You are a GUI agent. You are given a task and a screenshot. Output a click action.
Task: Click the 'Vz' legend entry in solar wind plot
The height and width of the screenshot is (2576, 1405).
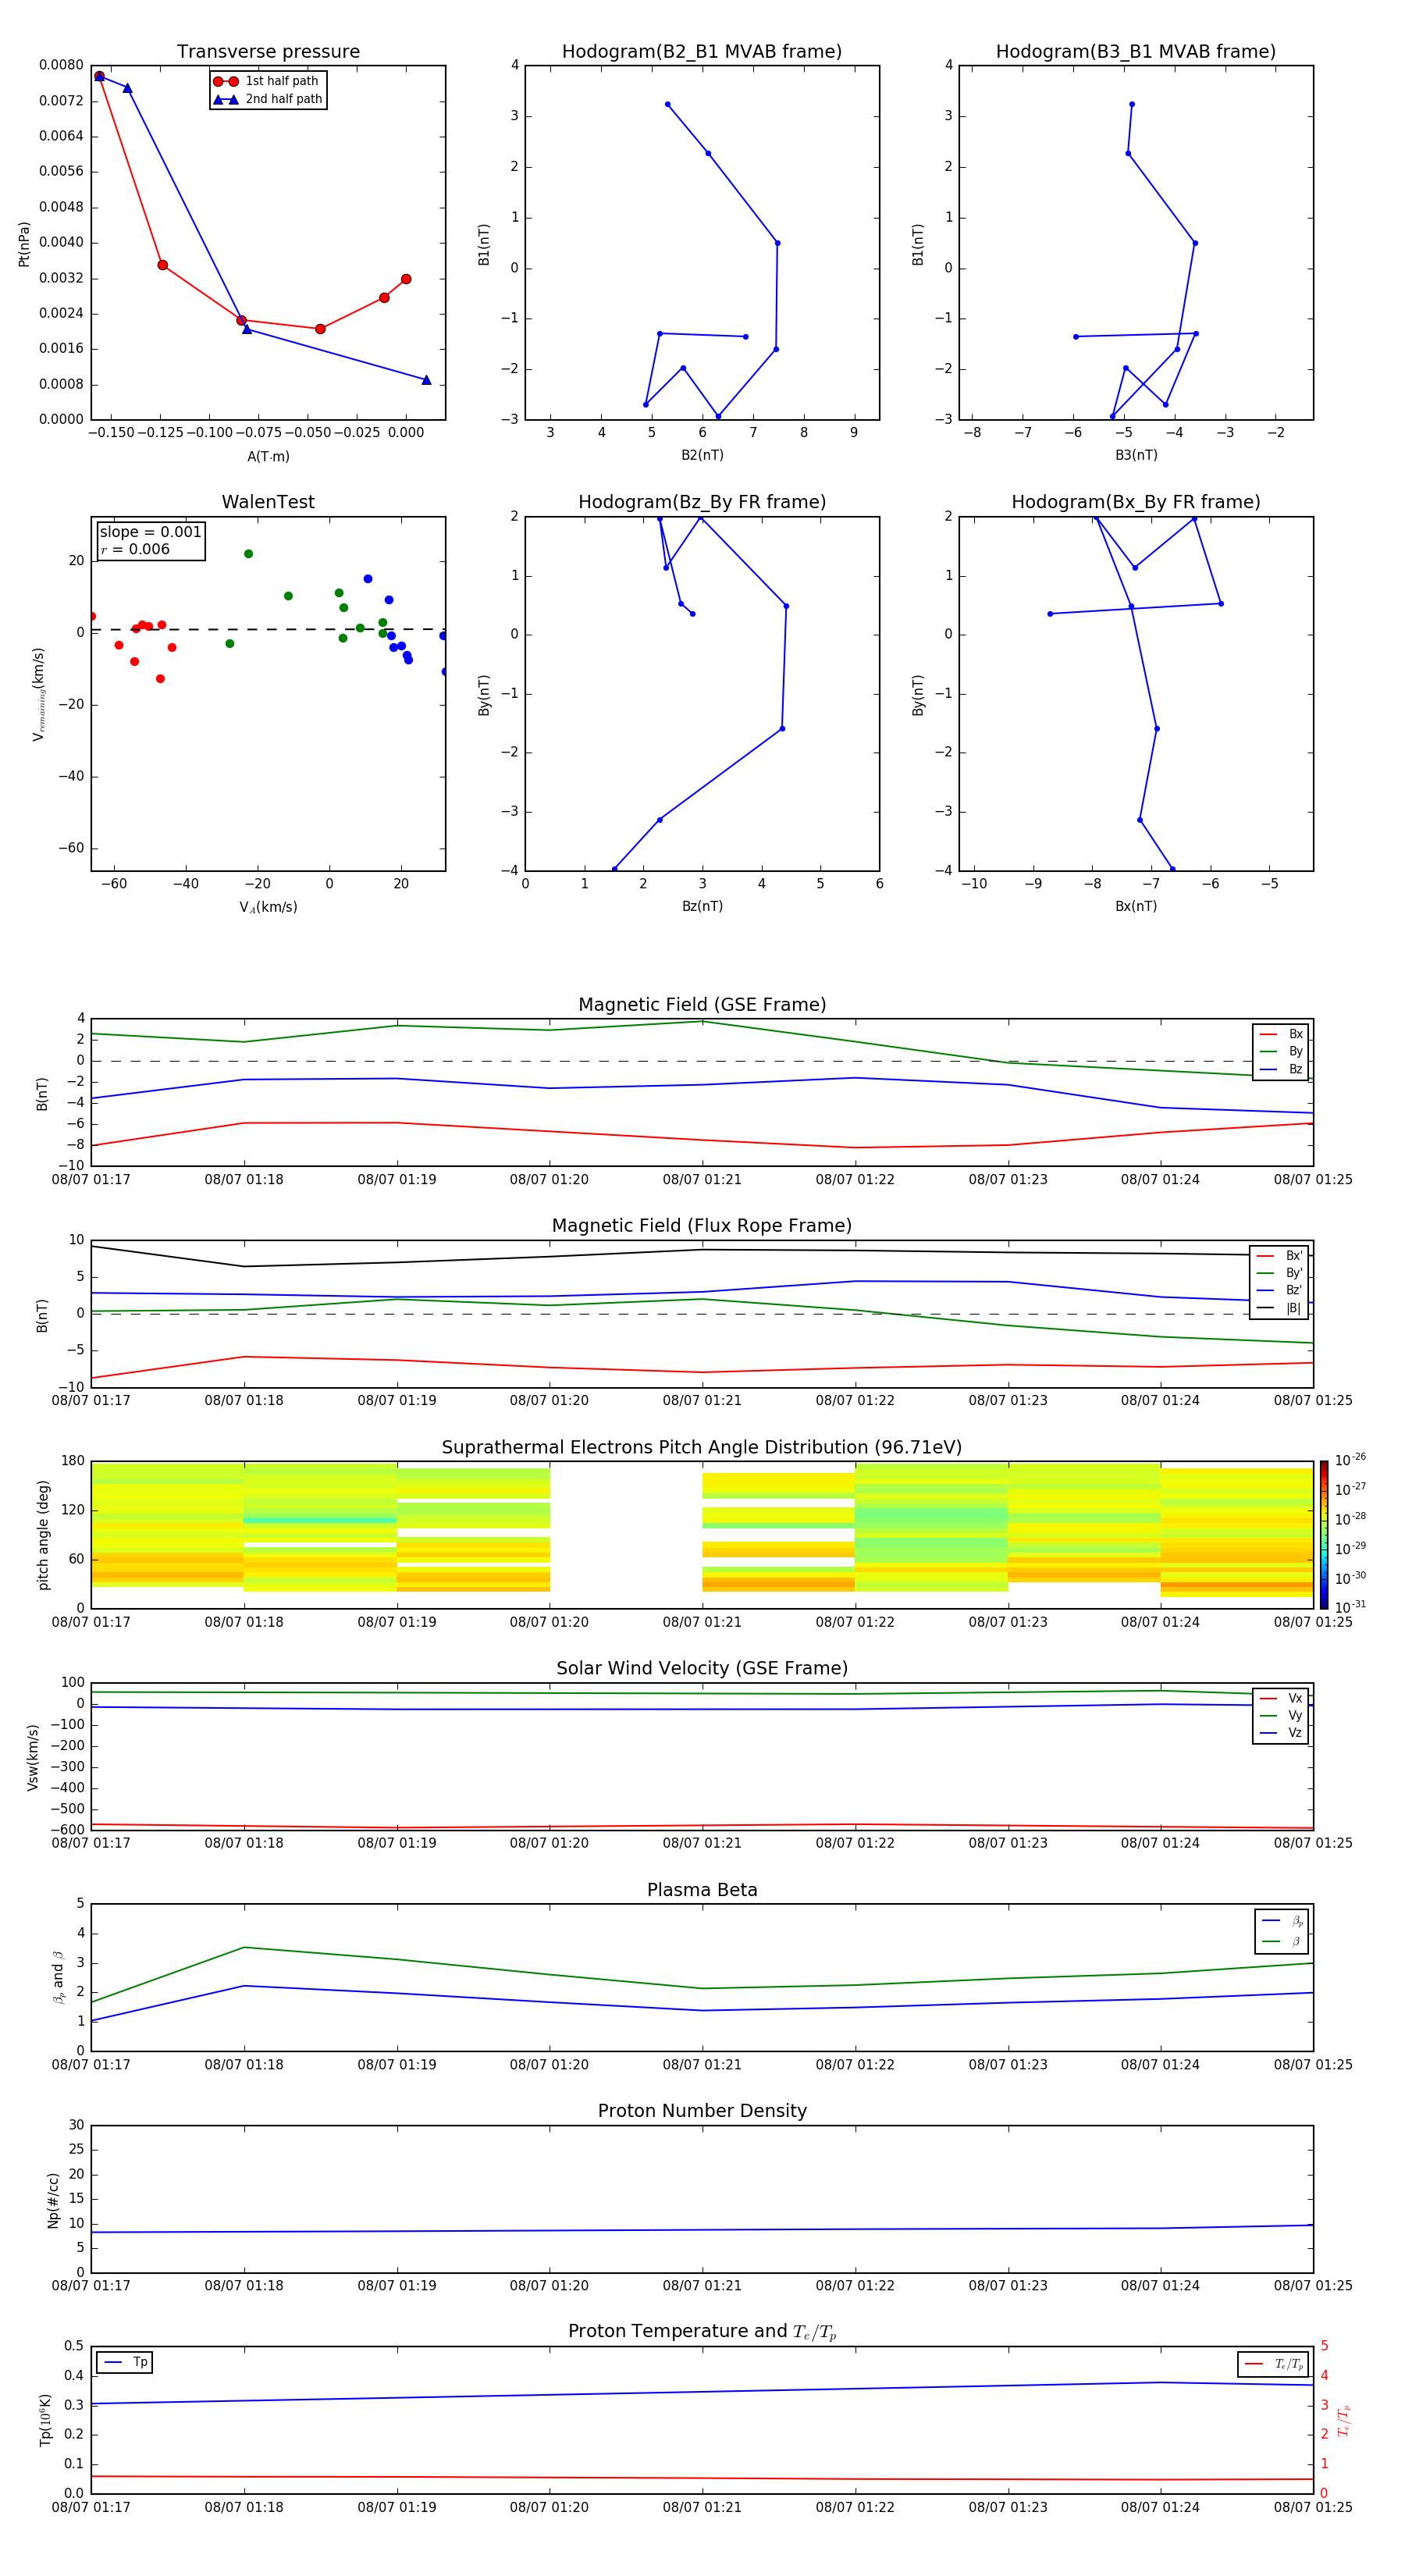point(1281,1732)
